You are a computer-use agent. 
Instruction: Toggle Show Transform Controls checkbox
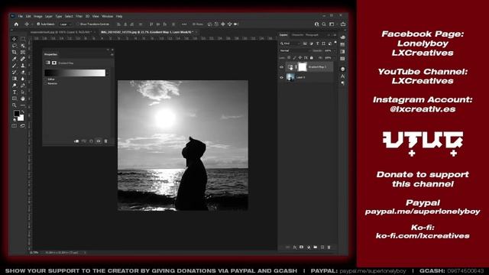coord(78,24)
